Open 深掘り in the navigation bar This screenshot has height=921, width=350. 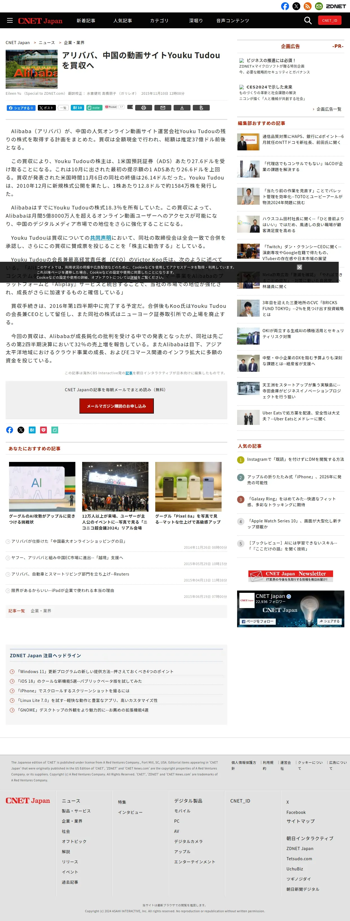[x=196, y=21]
